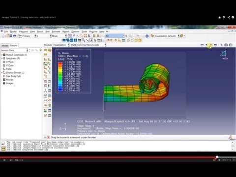Viewport: 236px width, 177px height.
Task: Open the ODB file path dropdown
Action: 106,45
